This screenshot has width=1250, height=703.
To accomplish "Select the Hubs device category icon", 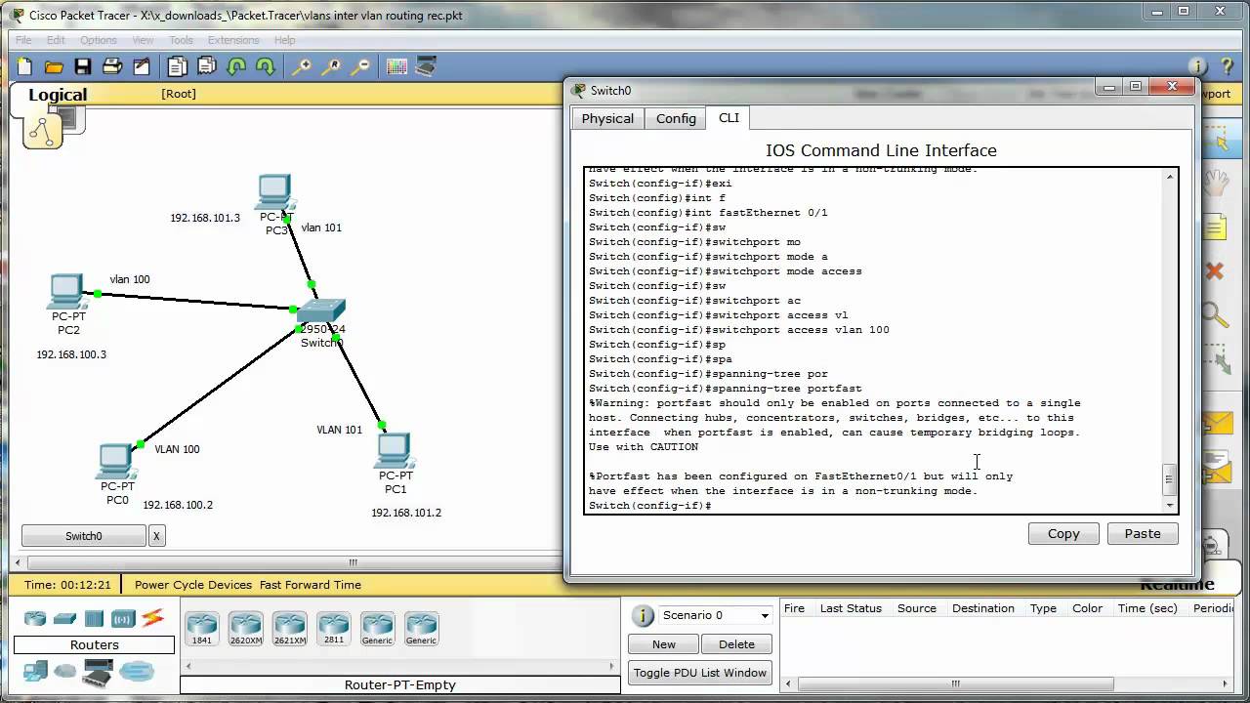I will (94, 618).
